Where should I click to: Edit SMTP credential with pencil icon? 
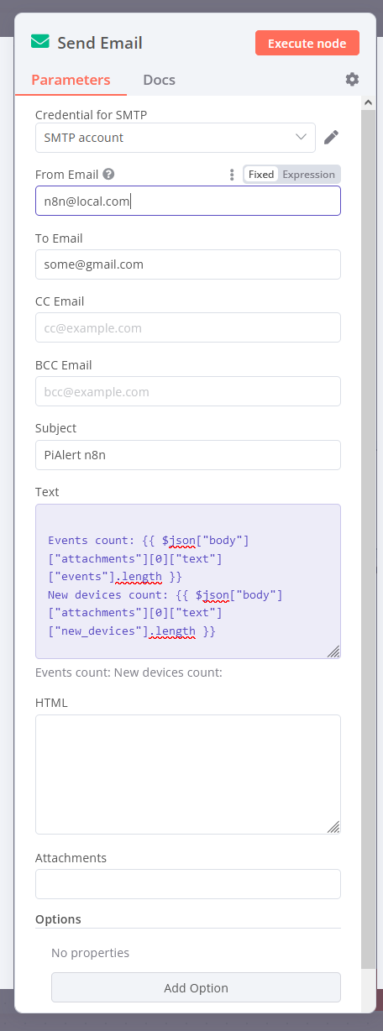point(331,137)
